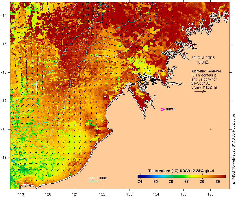Click the colorbar tick label 24
This screenshot has width=237, height=197.
click(x=140, y=181)
